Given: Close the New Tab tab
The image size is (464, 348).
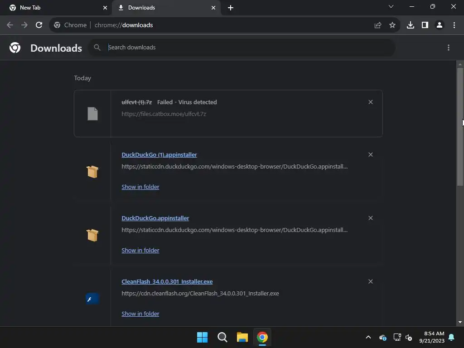Looking at the screenshot, I should tap(105, 8).
